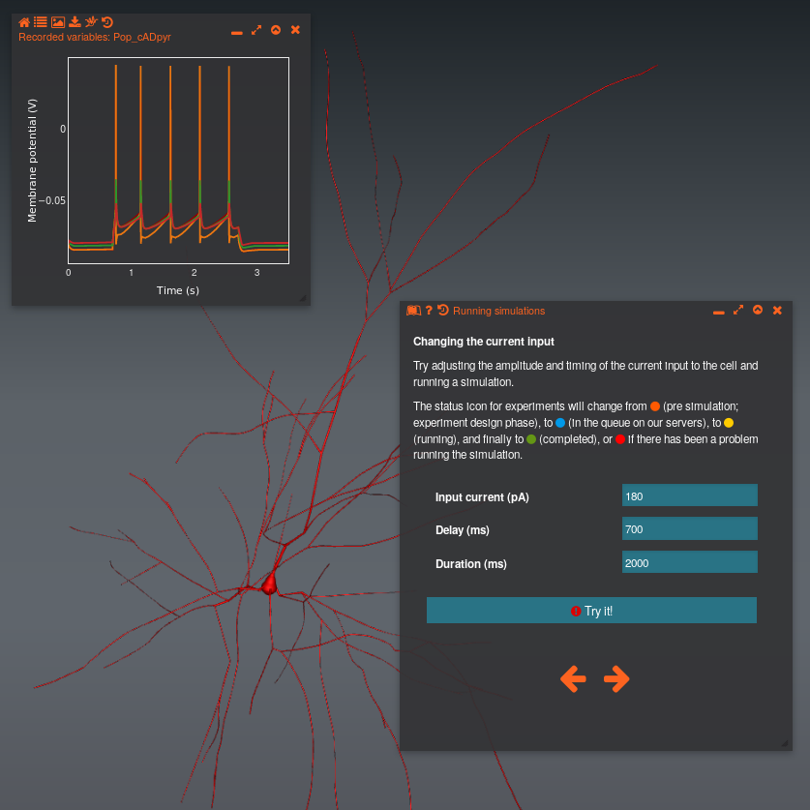Image resolution: width=810 pixels, height=810 pixels.
Task: Maximize the Running simulations panel
Action: pyautogui.click(x=738, y=310)
